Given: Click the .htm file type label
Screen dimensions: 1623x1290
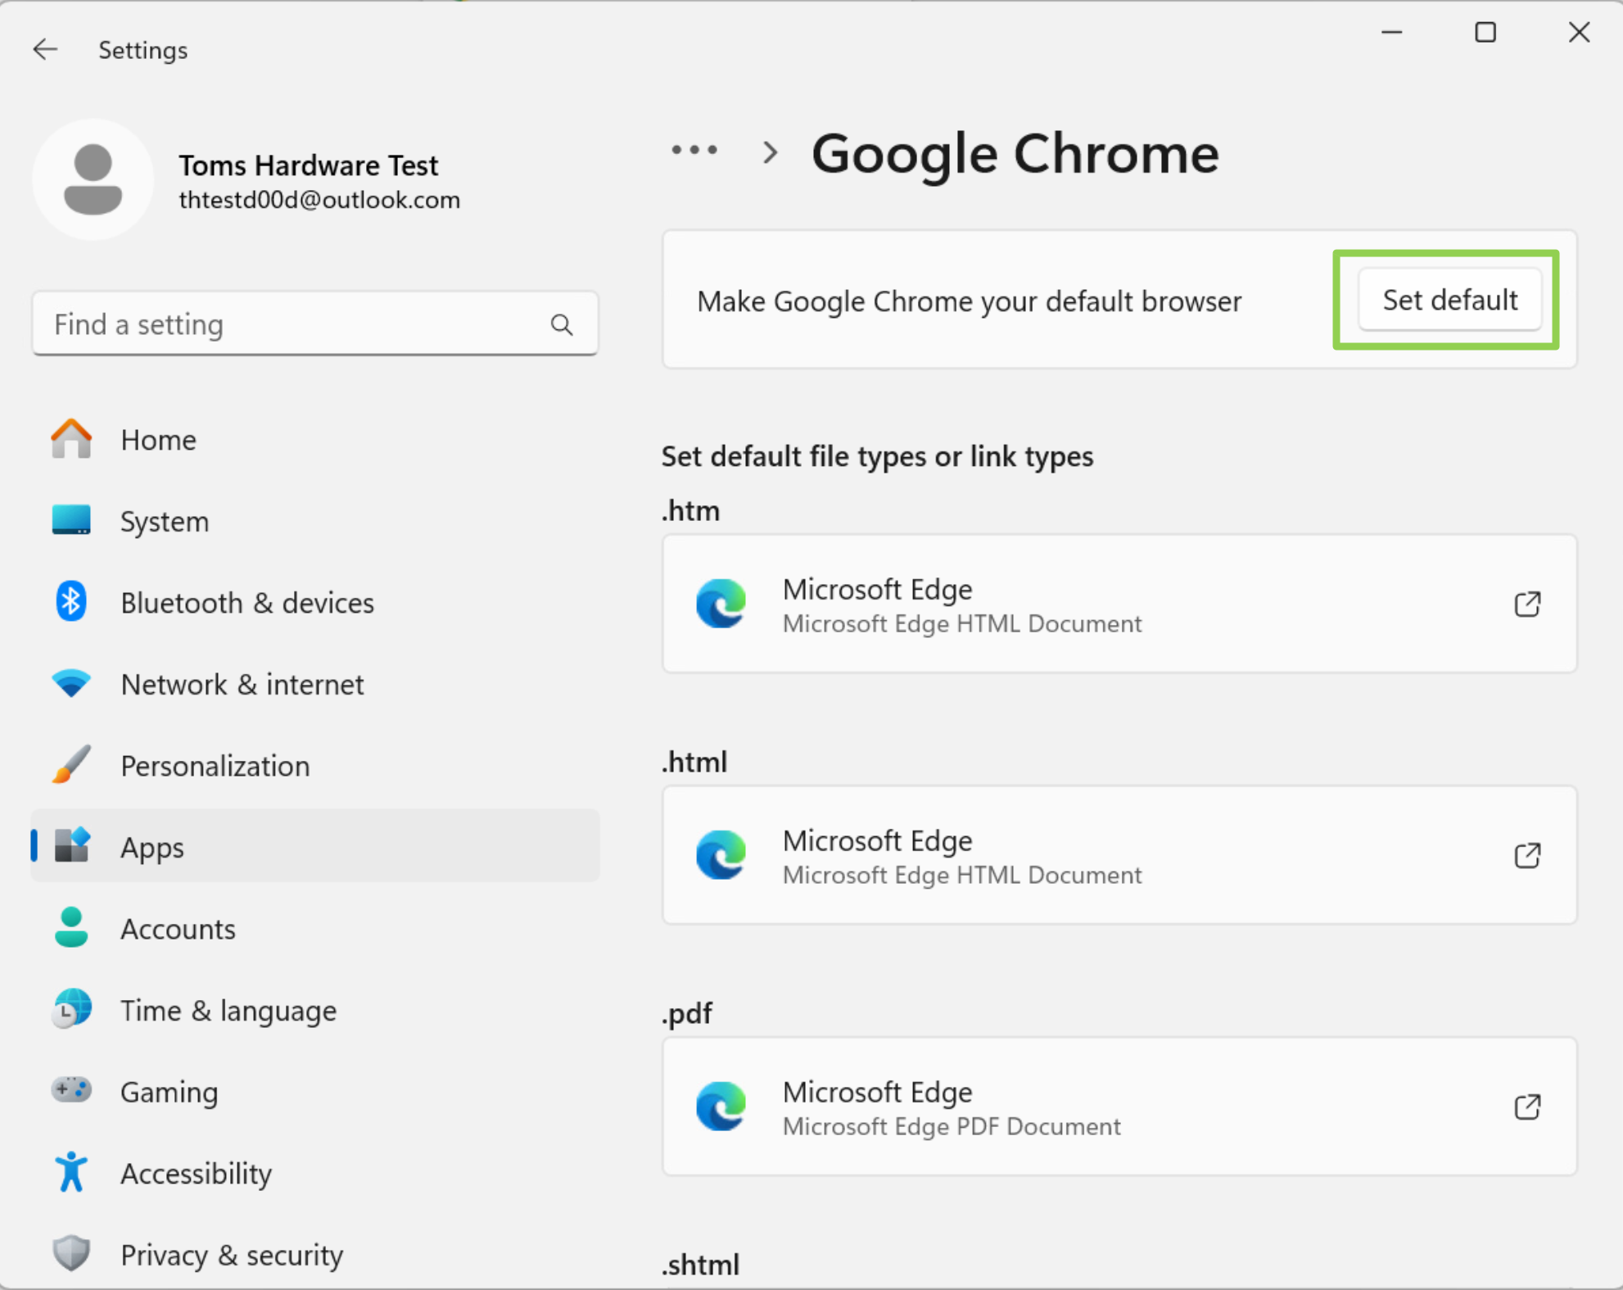Looking at the screenshot, I should tap(690, 510).
